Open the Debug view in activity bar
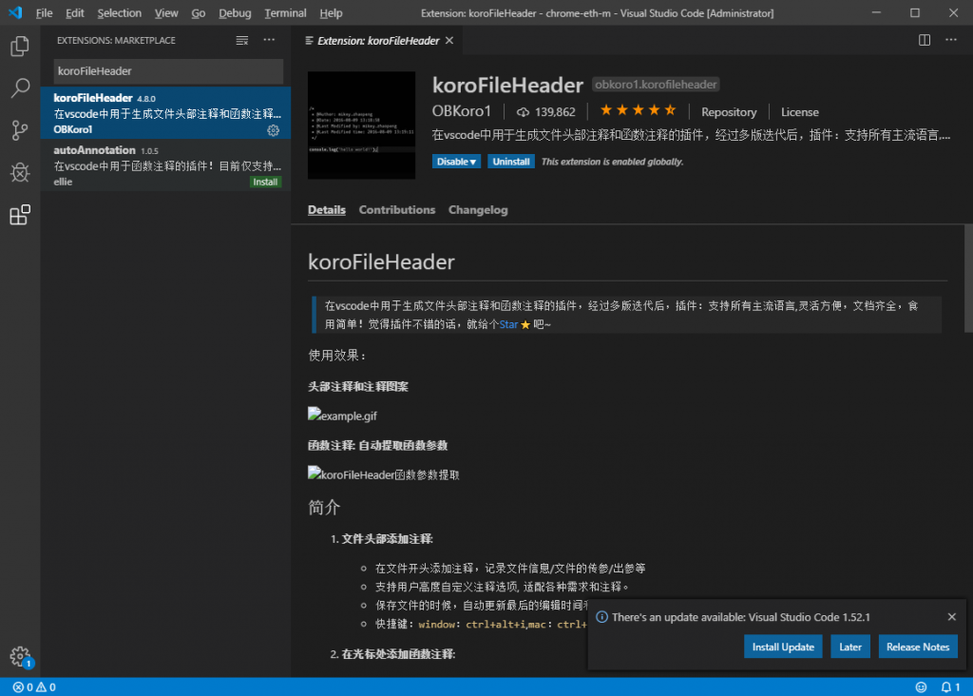This screenshot has width=973, height=696. (20, 173)
